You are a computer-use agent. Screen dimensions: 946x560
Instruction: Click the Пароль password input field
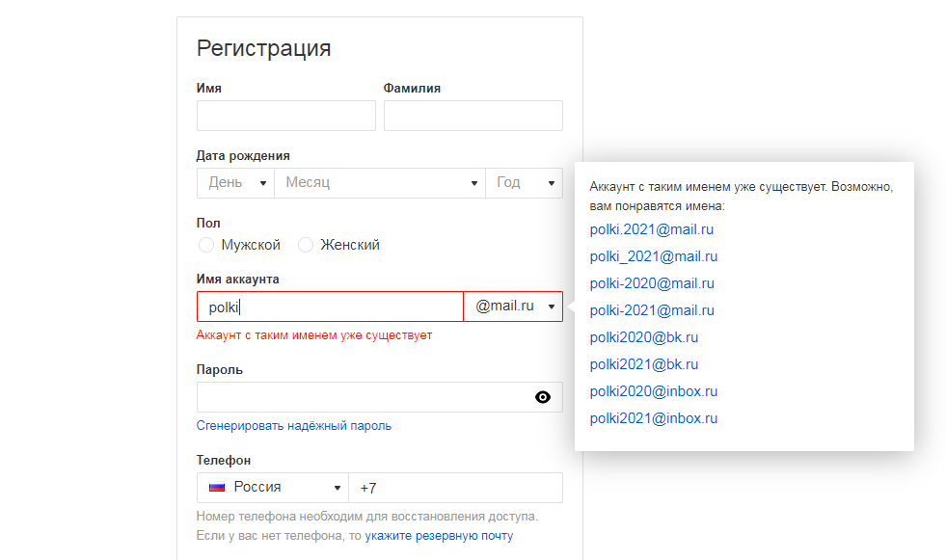pyautogui.click(x=380, y=397)
